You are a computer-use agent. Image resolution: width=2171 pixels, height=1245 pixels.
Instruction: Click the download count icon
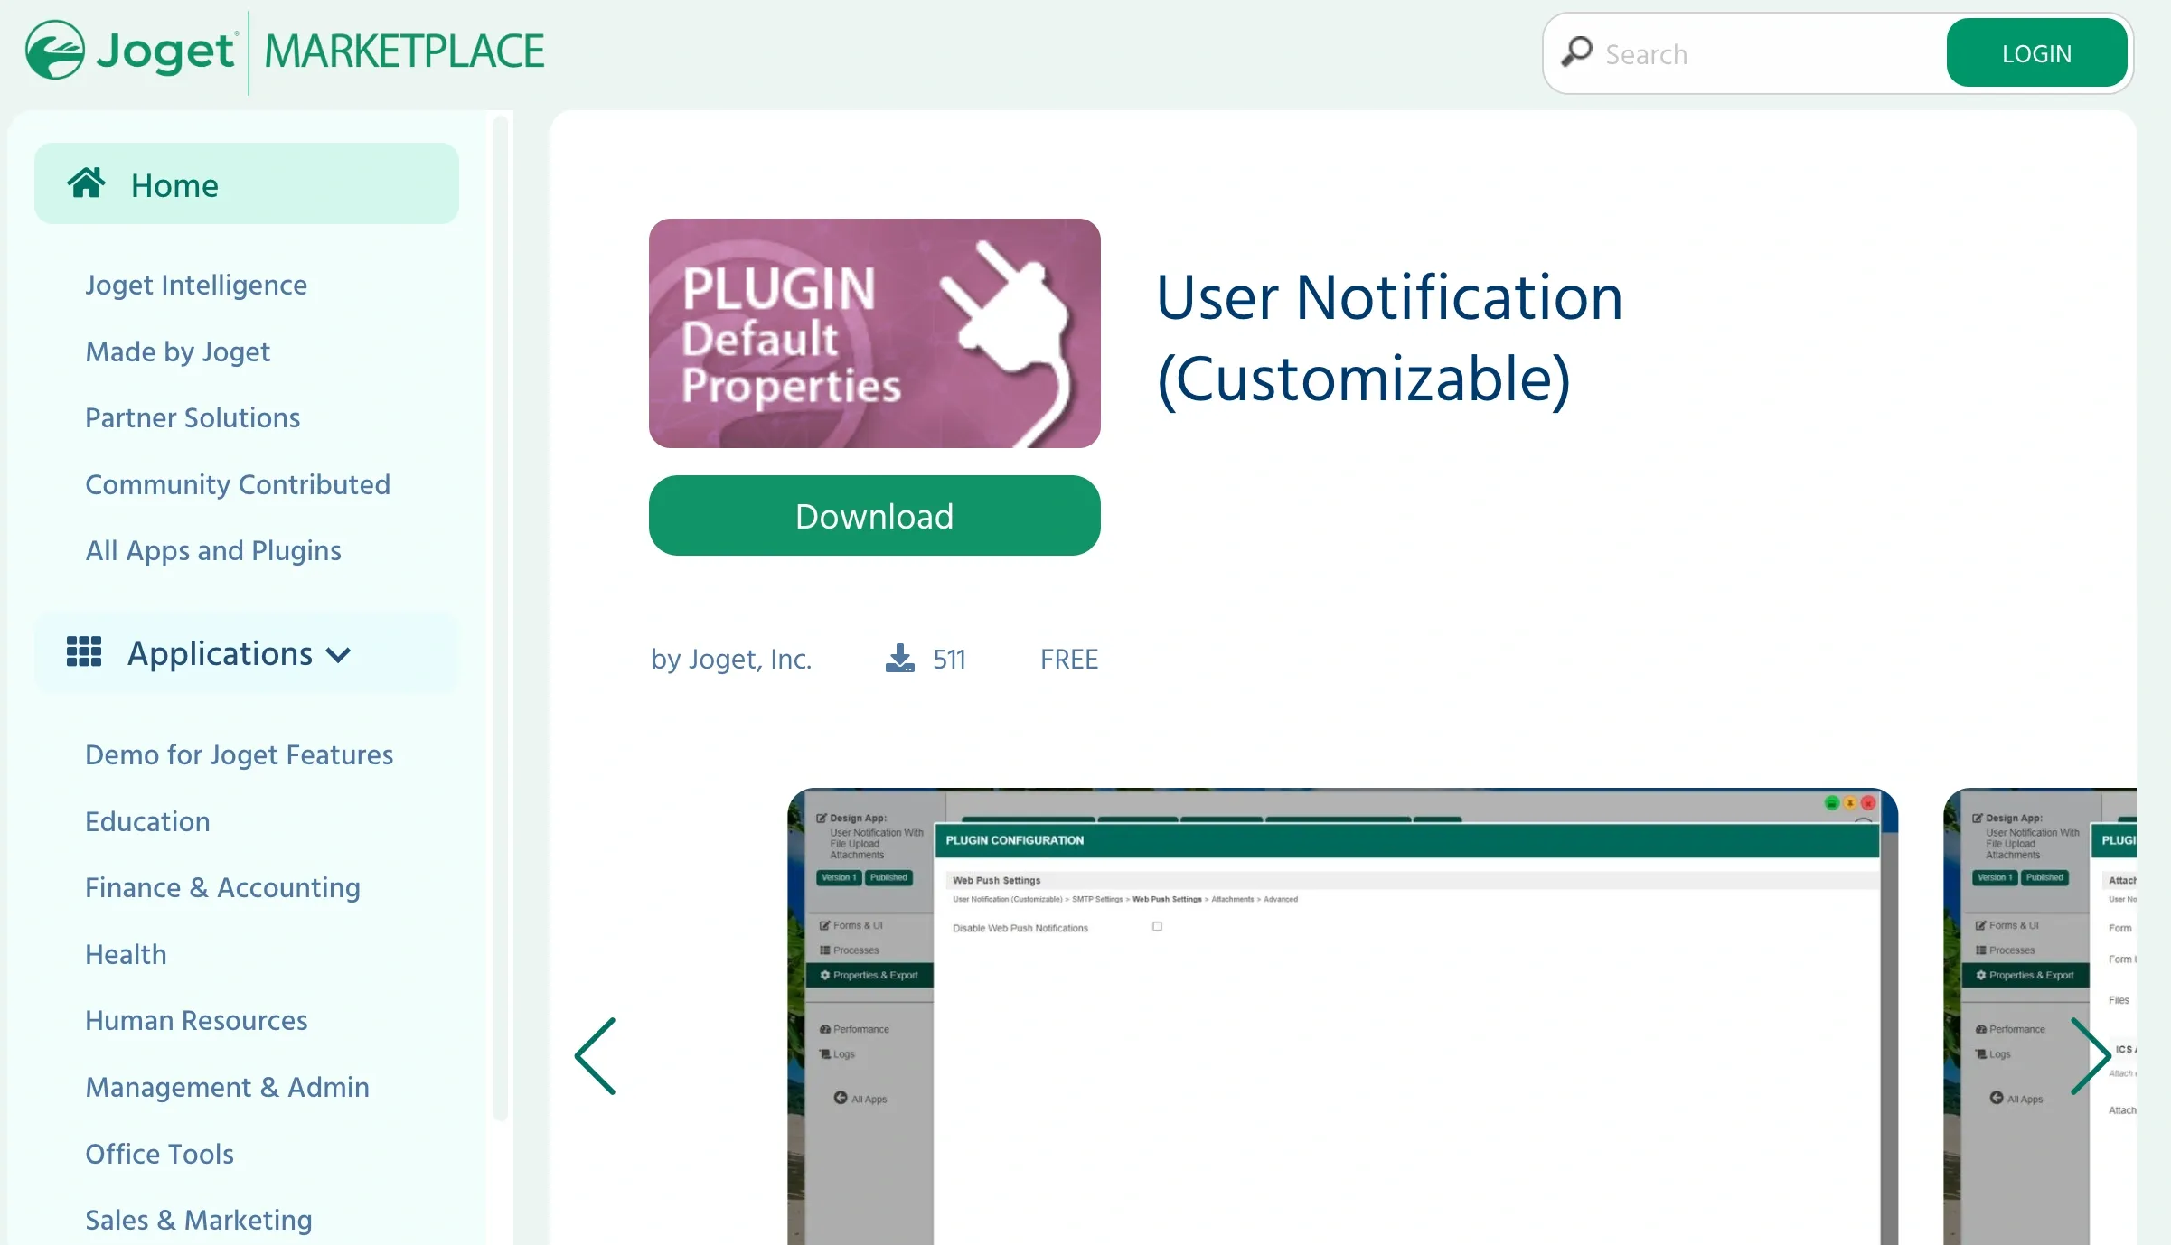(x=899, y=659)
